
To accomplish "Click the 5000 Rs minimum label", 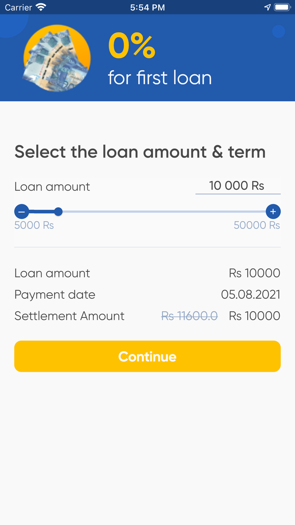I will coord(34,225).
